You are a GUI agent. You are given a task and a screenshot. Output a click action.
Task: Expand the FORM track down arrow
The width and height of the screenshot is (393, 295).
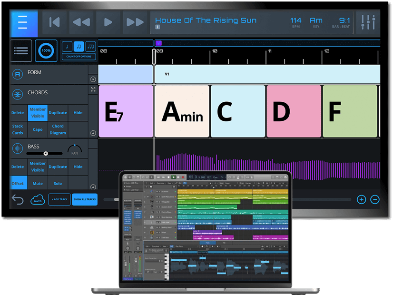pos(93,79)
